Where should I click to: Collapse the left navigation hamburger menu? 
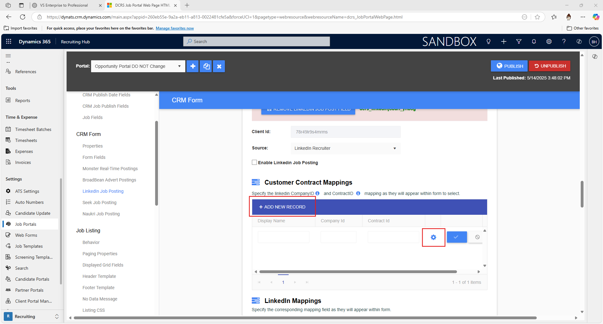(x=8, y=56)
